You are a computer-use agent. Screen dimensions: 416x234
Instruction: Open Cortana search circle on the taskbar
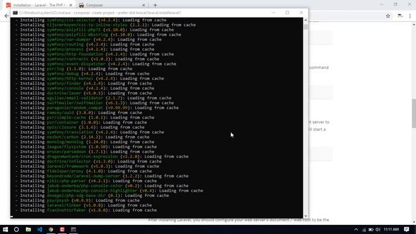[16, 229]
